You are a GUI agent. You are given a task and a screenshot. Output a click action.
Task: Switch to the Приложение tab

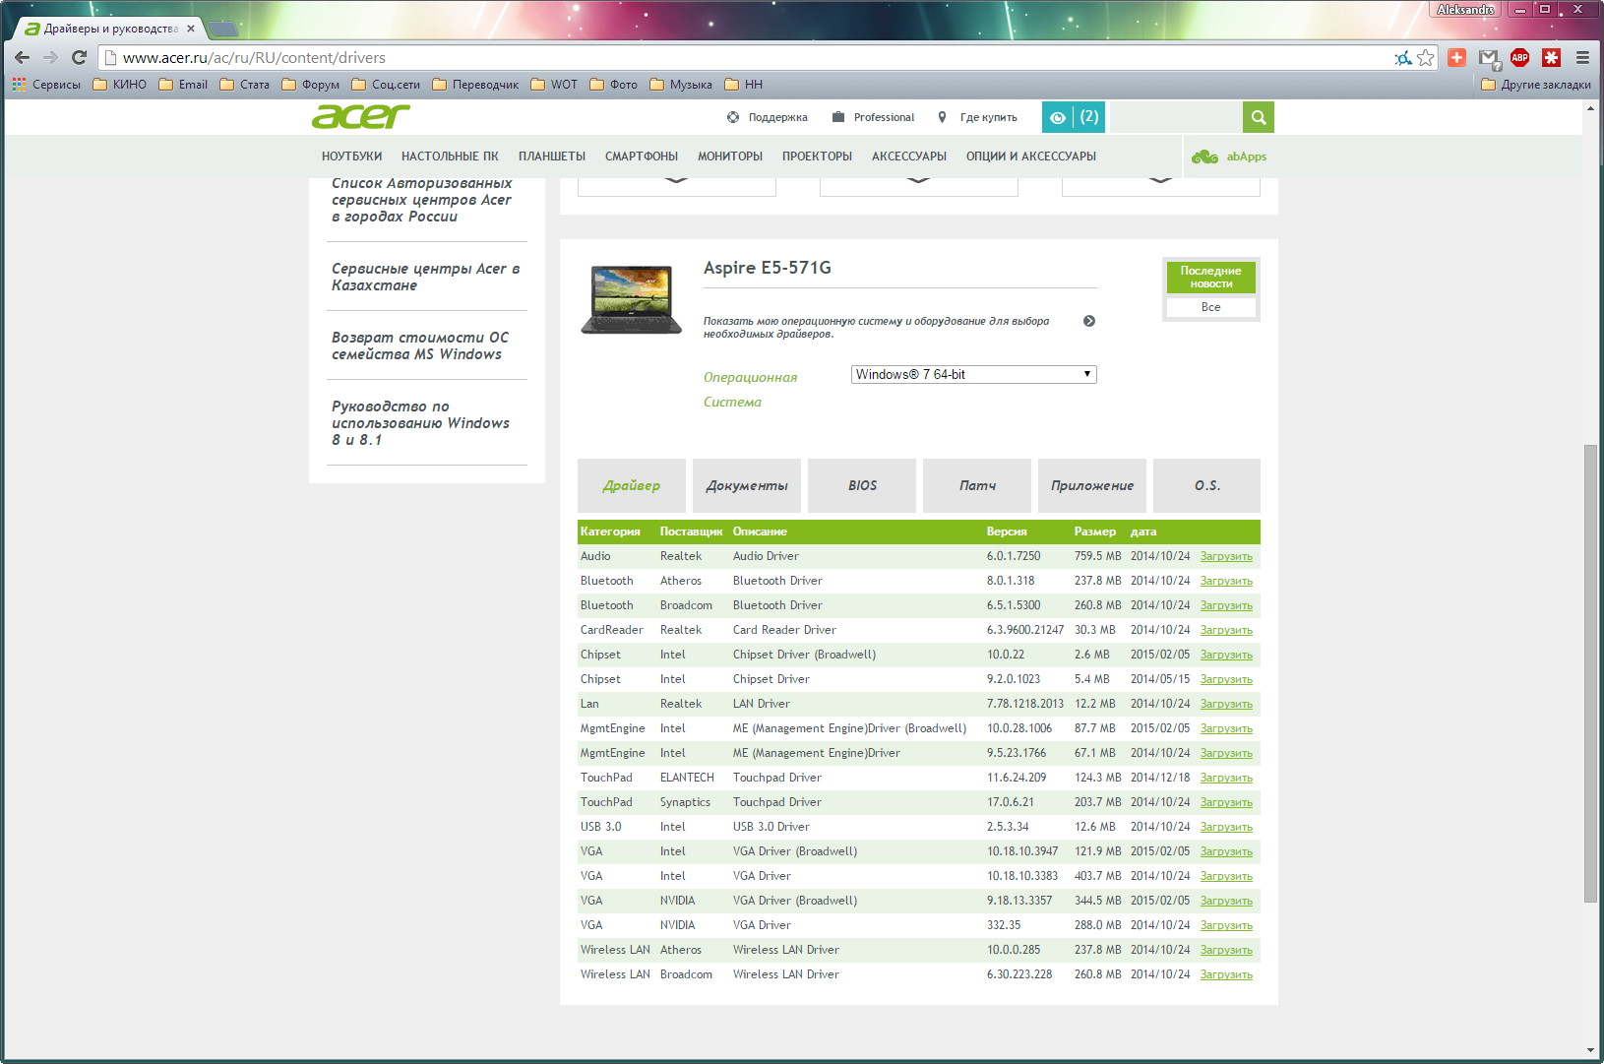(x=1092, y=485)
